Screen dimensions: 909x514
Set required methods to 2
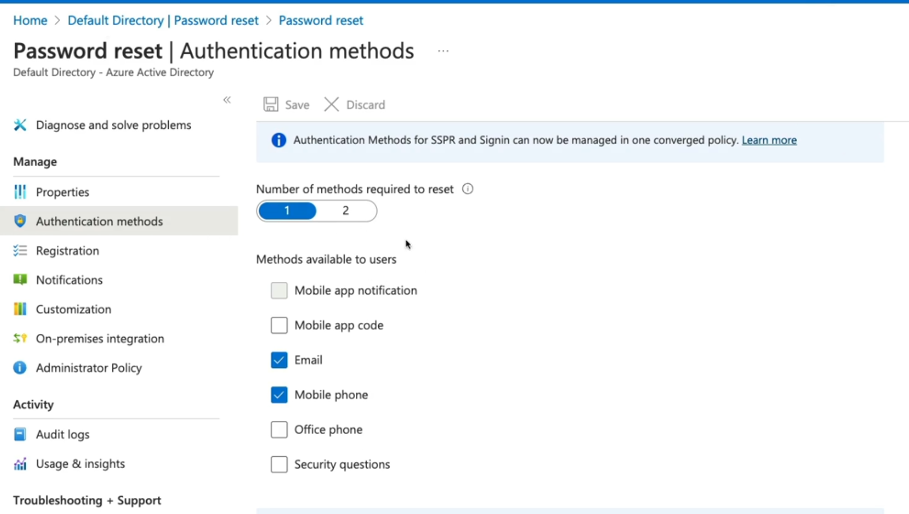345,211
